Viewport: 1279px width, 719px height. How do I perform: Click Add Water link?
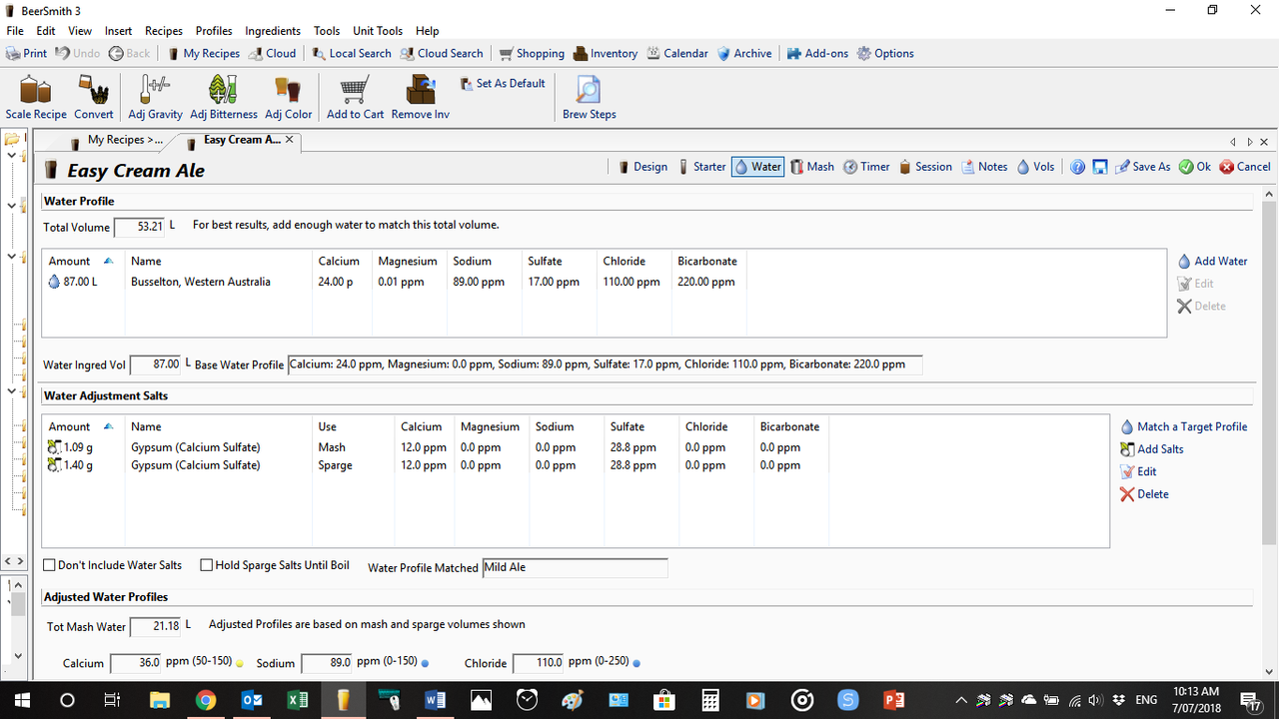[1212, 262]
